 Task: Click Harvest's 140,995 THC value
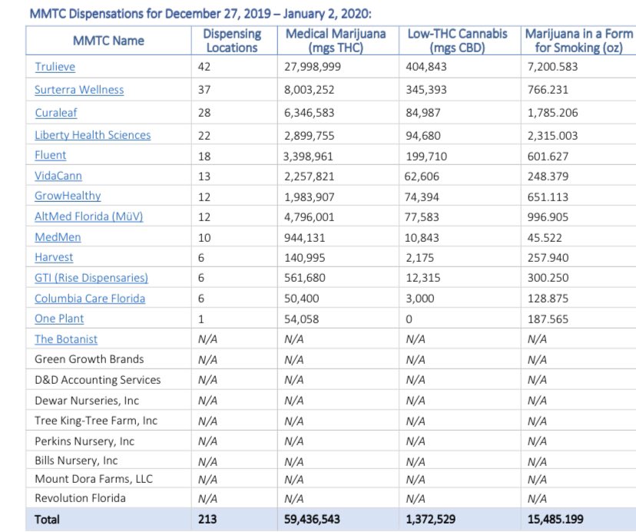click(x=304, y=258)
